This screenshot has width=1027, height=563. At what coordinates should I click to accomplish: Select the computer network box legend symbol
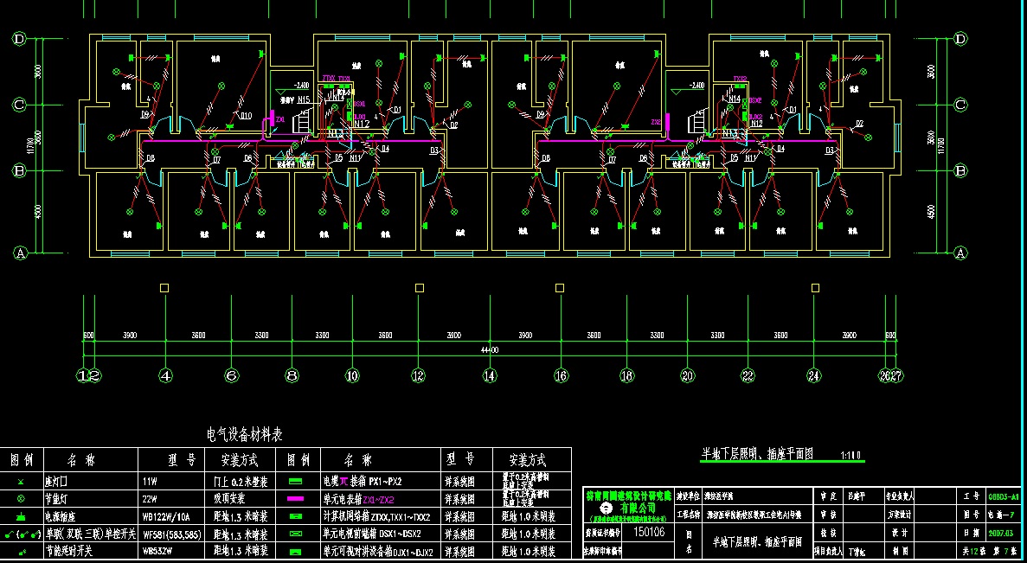[x=295, y=516]
